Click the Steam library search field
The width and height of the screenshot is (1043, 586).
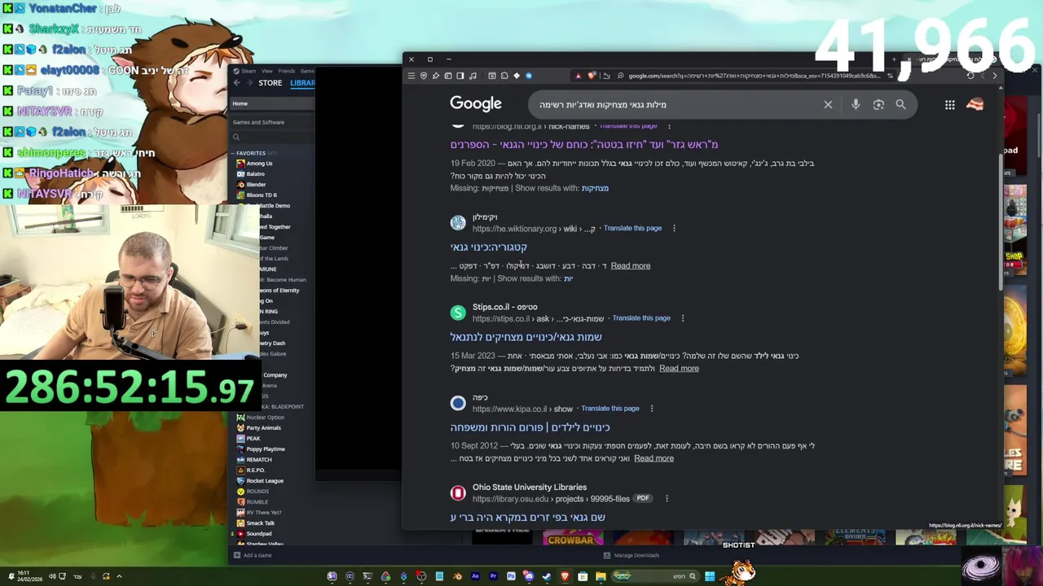pyautogui.click(x=272, y=138)
